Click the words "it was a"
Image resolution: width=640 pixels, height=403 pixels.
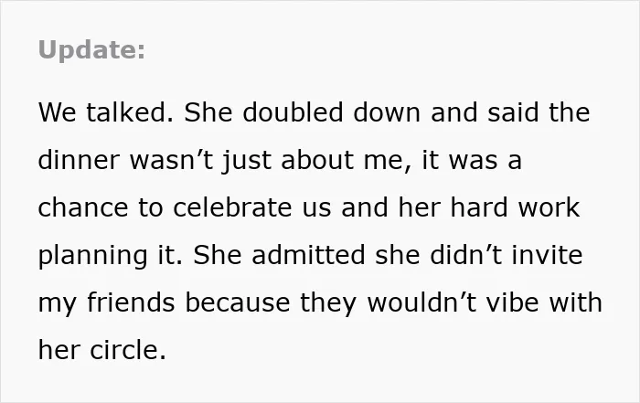click(x=472, y=160)
